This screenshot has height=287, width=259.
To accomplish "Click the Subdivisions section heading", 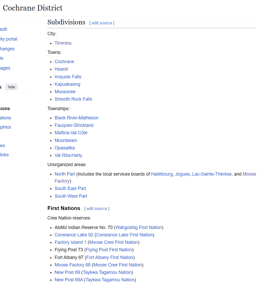I will tap(66, 22).
